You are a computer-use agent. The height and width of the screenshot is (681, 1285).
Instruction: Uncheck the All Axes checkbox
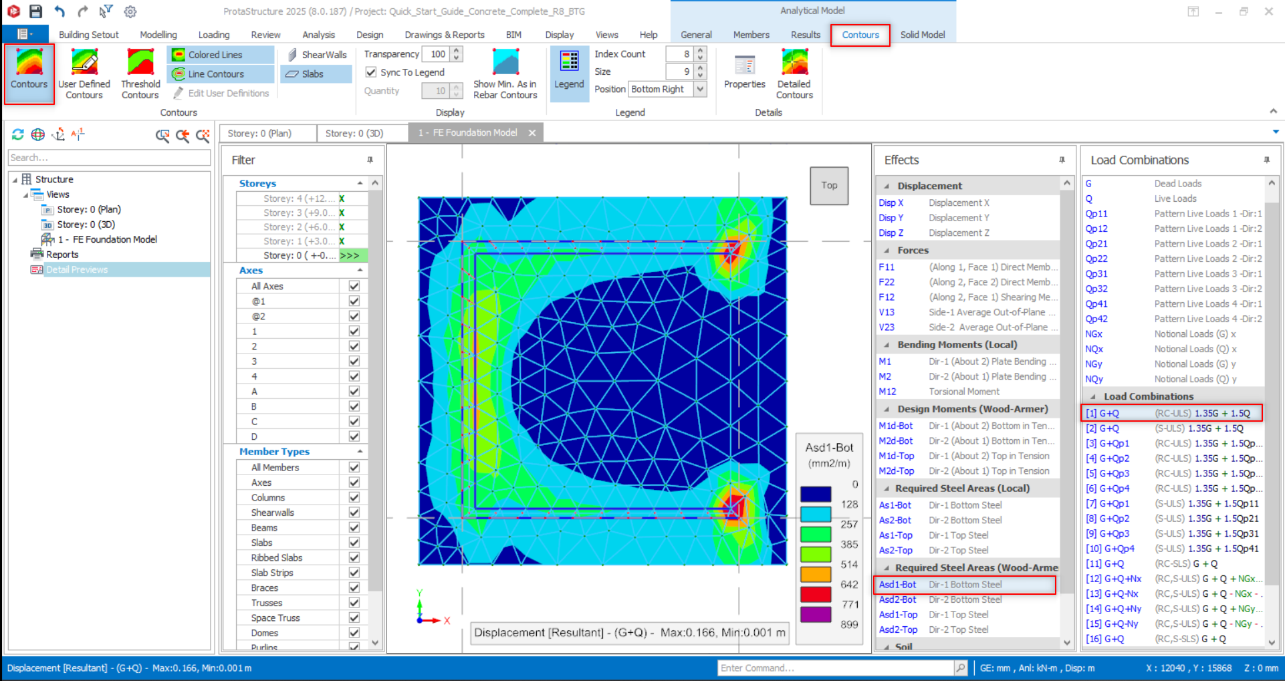click(354, 286)
